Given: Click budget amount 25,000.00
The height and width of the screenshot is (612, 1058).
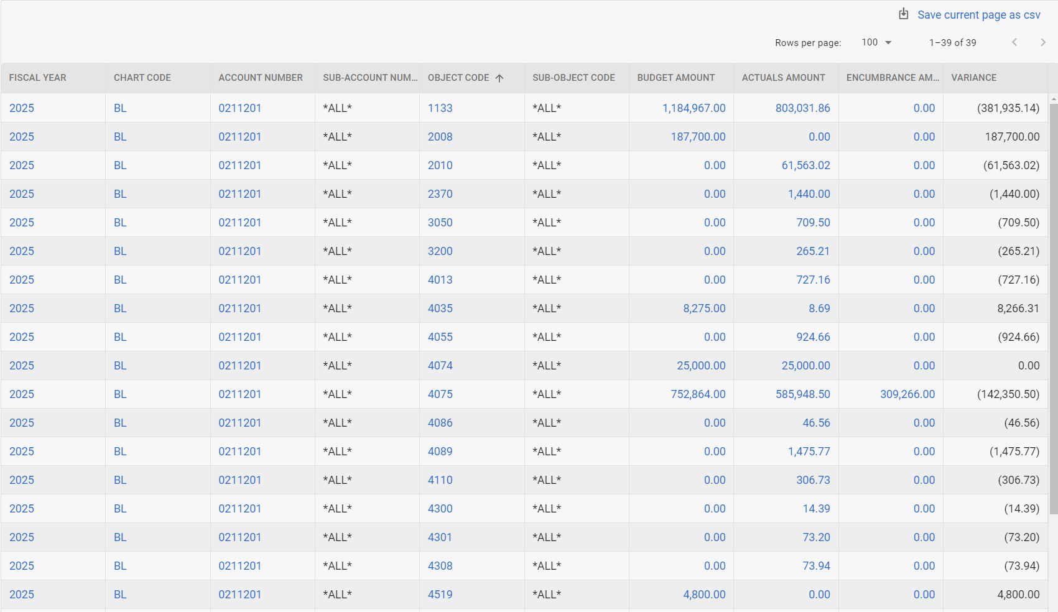Looking at the screenshot, I should (x=701, y=366).
